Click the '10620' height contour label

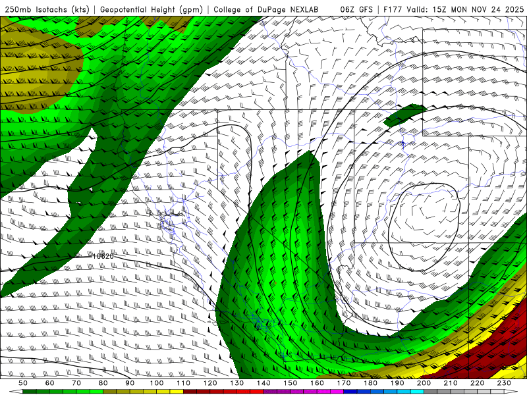[x=103, y=256]
